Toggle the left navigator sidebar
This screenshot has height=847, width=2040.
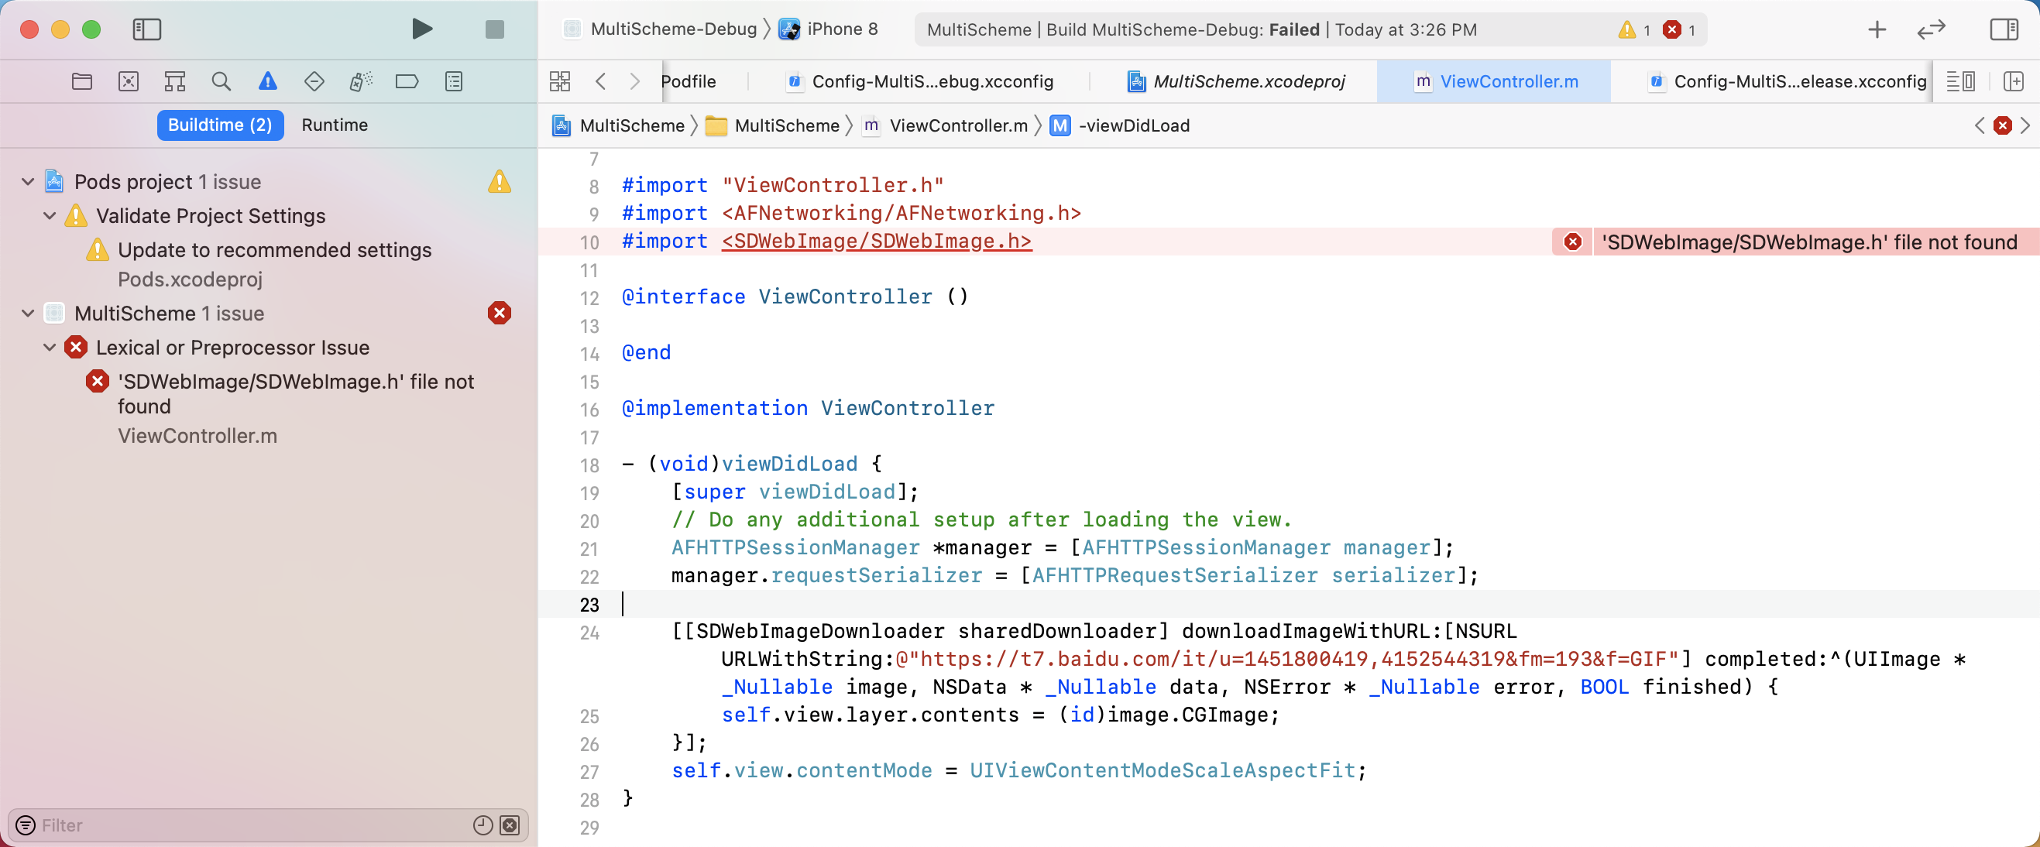coord(146,29)
